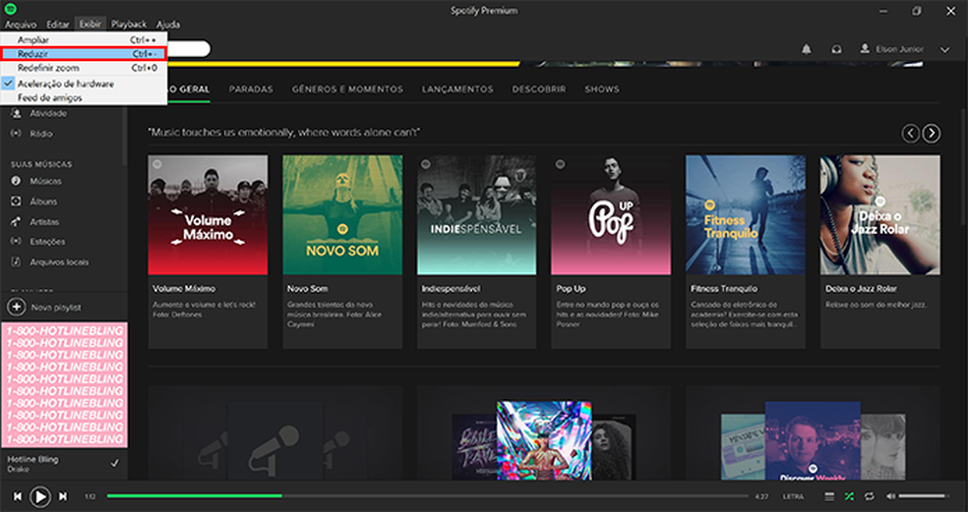Toggle shuffle mode
This screenshot has width=968, height=512.
(850, 496)
